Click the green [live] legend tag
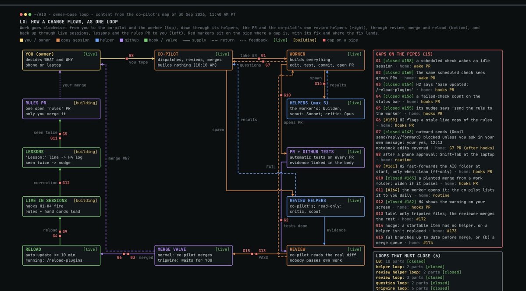This screenshot has height=291, width=526. coord(281,40)
